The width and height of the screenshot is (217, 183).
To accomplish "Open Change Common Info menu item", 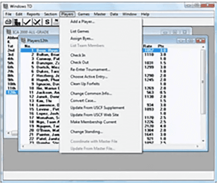I will pos(91,93).
